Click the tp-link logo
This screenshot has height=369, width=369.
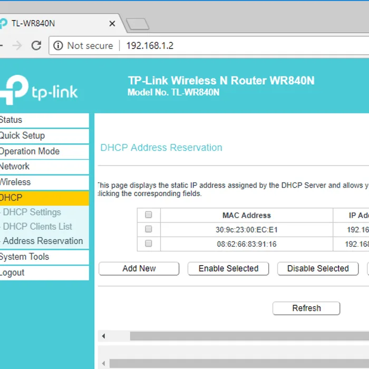39,90
